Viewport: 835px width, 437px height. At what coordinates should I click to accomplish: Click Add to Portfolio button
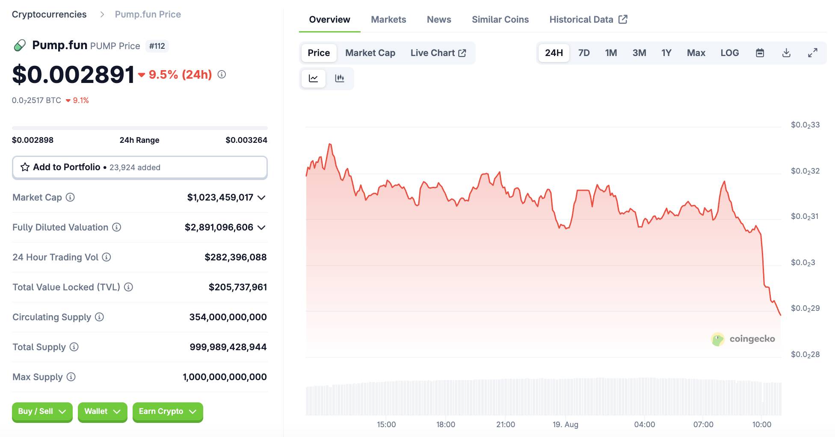[x=140, y=167]
